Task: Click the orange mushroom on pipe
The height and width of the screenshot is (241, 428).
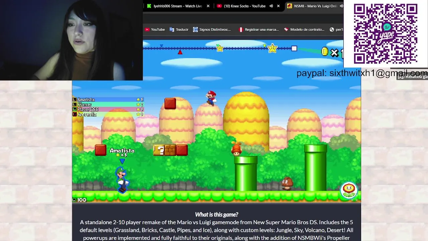Action: coord(236,149)
